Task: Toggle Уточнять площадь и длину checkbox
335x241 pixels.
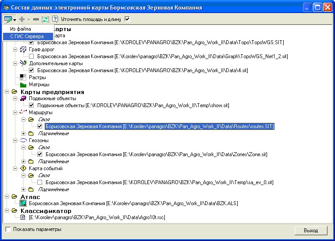Action: (x=128, y=19)
